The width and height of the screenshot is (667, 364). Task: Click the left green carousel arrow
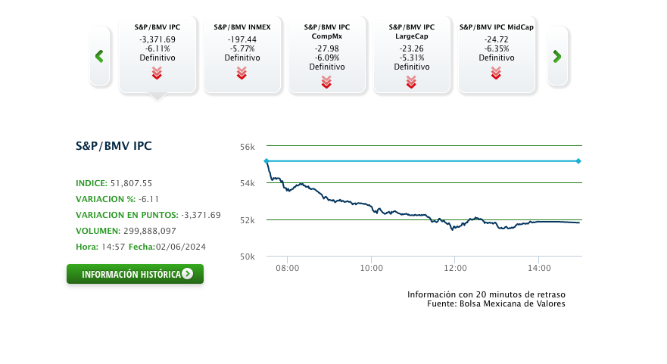tap(99, 56)
